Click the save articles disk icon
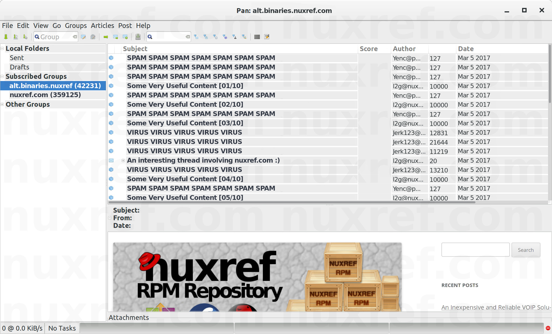Screen dimensions: 552x334 (x=138, y=37)
